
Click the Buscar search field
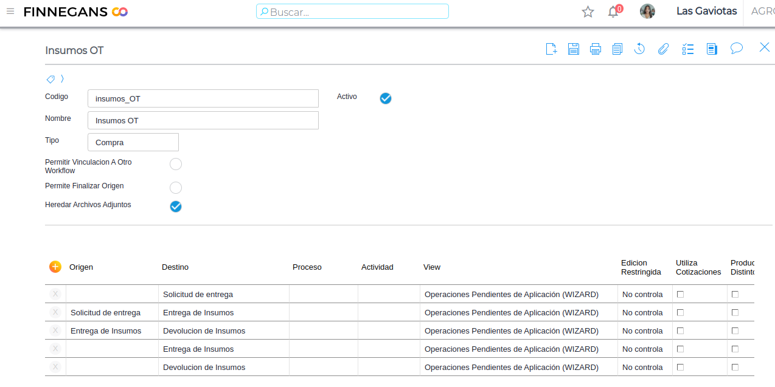(352, 12)
